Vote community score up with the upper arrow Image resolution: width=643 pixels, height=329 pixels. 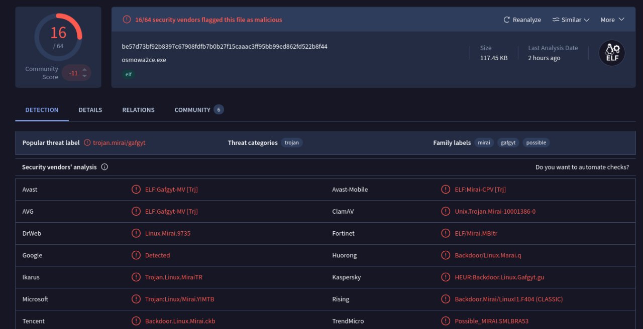coord(84,70)
